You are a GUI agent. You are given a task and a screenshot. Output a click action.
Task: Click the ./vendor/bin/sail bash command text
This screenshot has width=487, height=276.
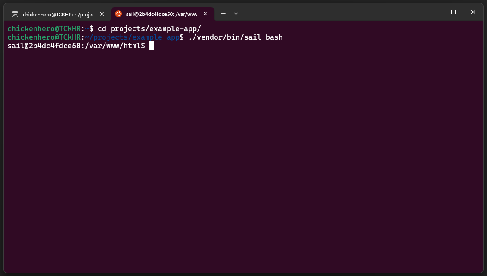point(235,37)
